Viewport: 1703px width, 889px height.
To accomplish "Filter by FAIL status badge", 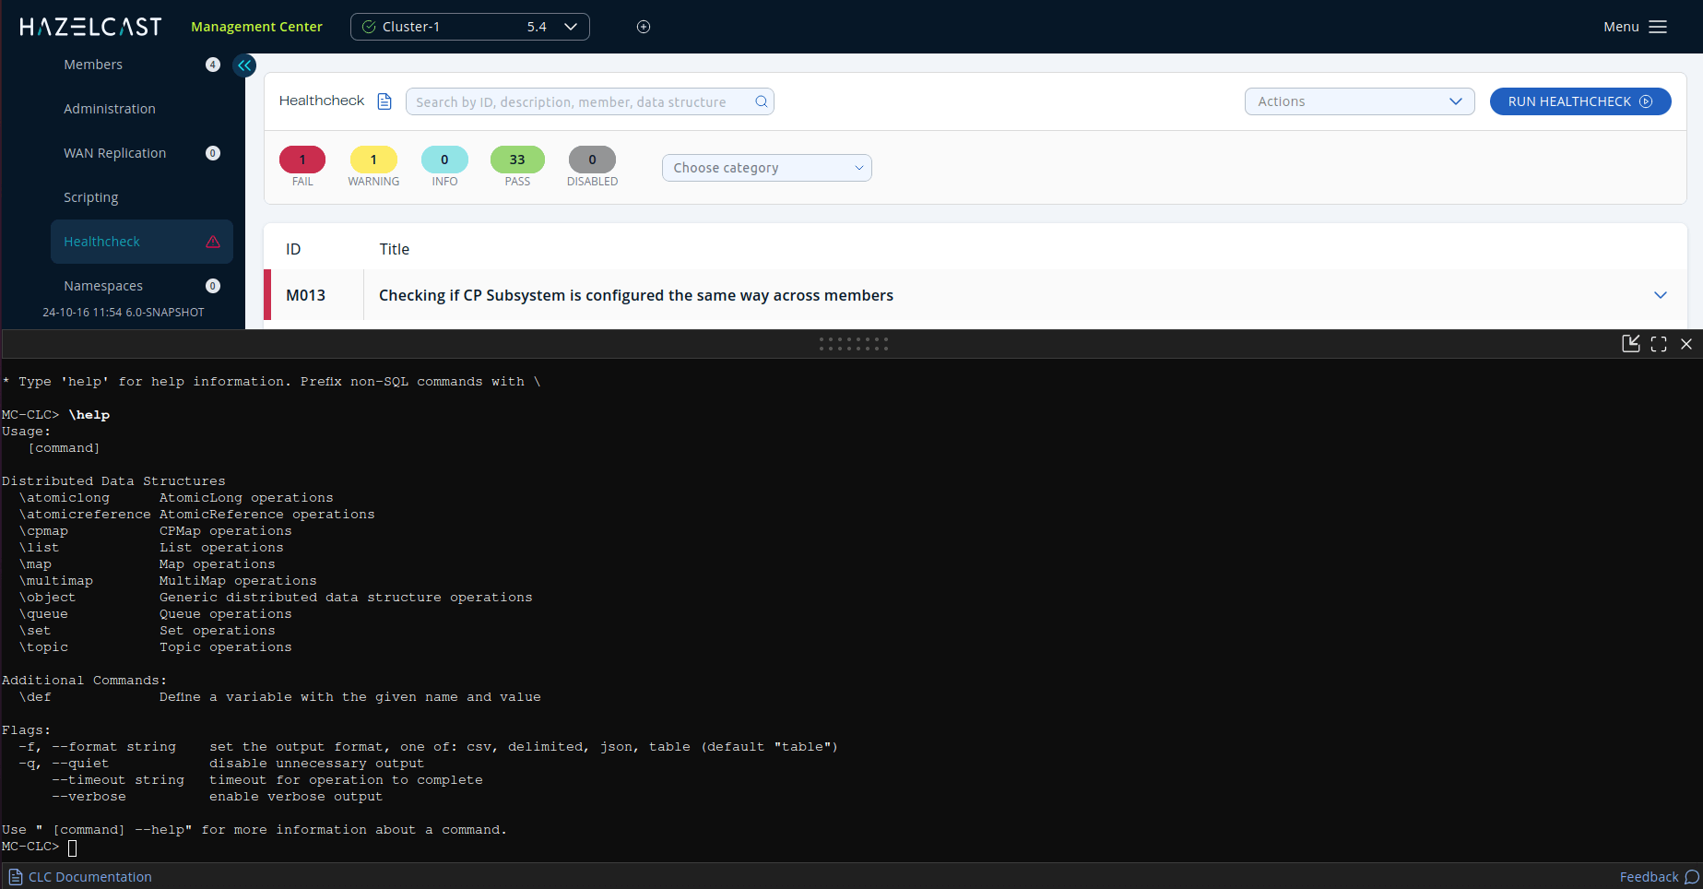I will (302, 160).
